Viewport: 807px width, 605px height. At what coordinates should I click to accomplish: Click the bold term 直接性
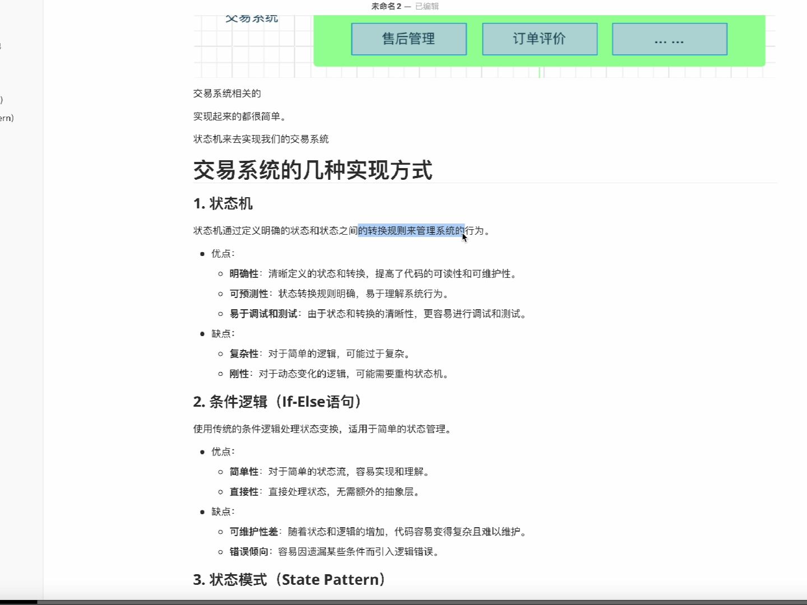tap(244, 492)
